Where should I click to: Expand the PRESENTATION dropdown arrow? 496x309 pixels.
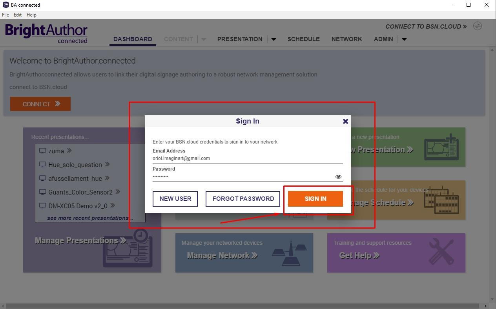274,39
